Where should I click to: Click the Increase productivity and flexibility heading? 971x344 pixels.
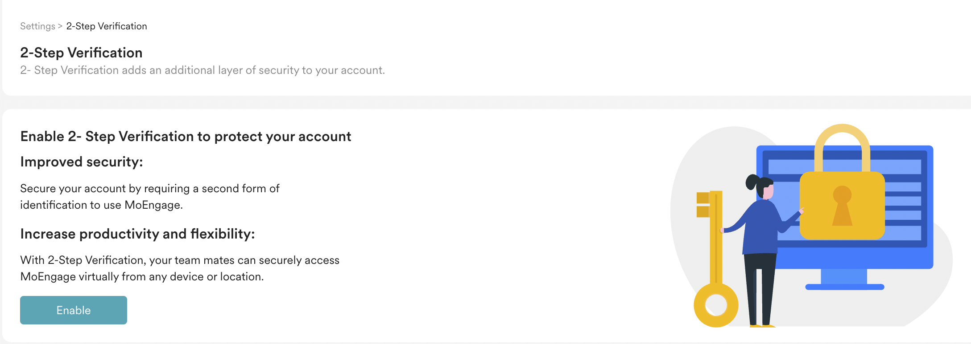coord(137,234)
